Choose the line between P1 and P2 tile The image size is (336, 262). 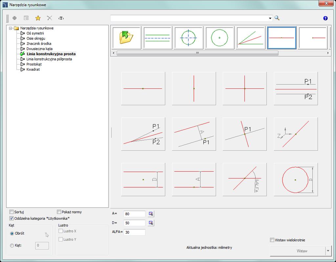click(x=296, y=88)
